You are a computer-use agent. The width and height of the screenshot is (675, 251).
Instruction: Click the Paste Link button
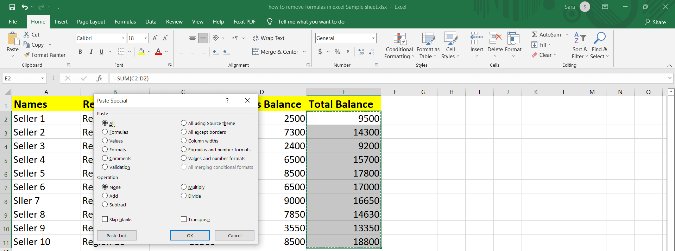[117, 236]
